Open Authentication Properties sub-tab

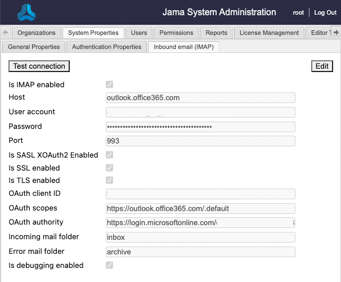coord(106,47)
